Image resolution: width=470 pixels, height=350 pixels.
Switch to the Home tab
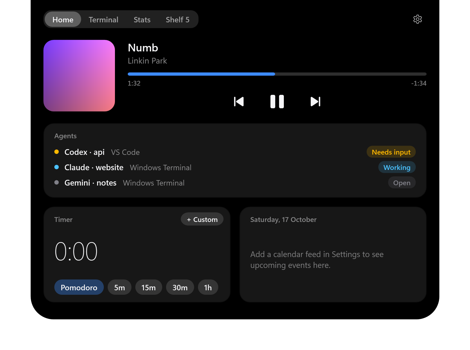click(x=63, y=19)
